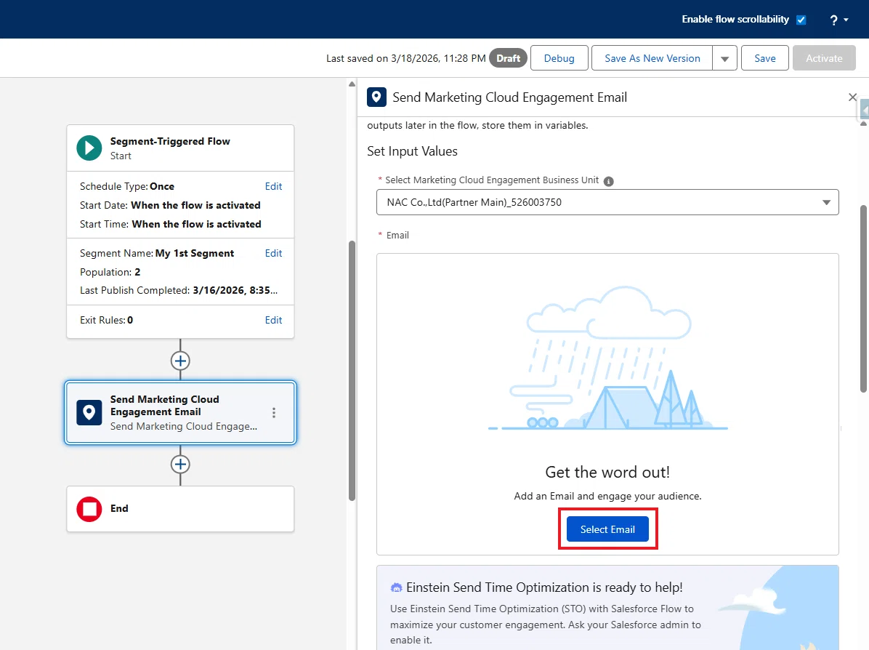Toggle Enable flow scrollability checkbox

[x=801, y=20]
